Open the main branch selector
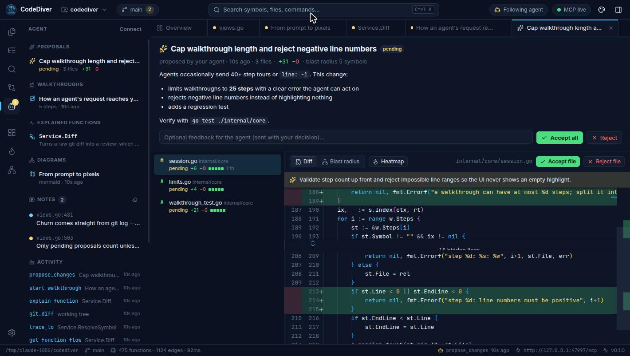This screenshot has width=630, height=356. pos(138,9)
